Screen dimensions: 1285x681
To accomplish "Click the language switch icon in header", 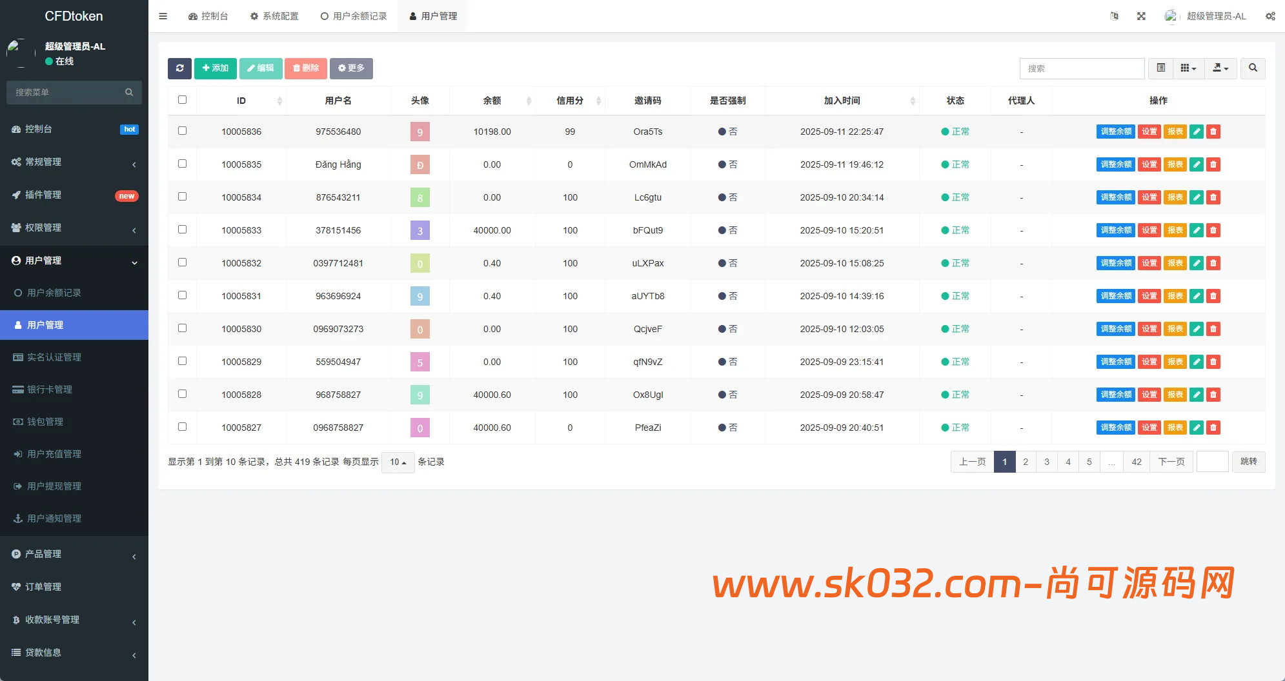I will [x=1114, y=16].
